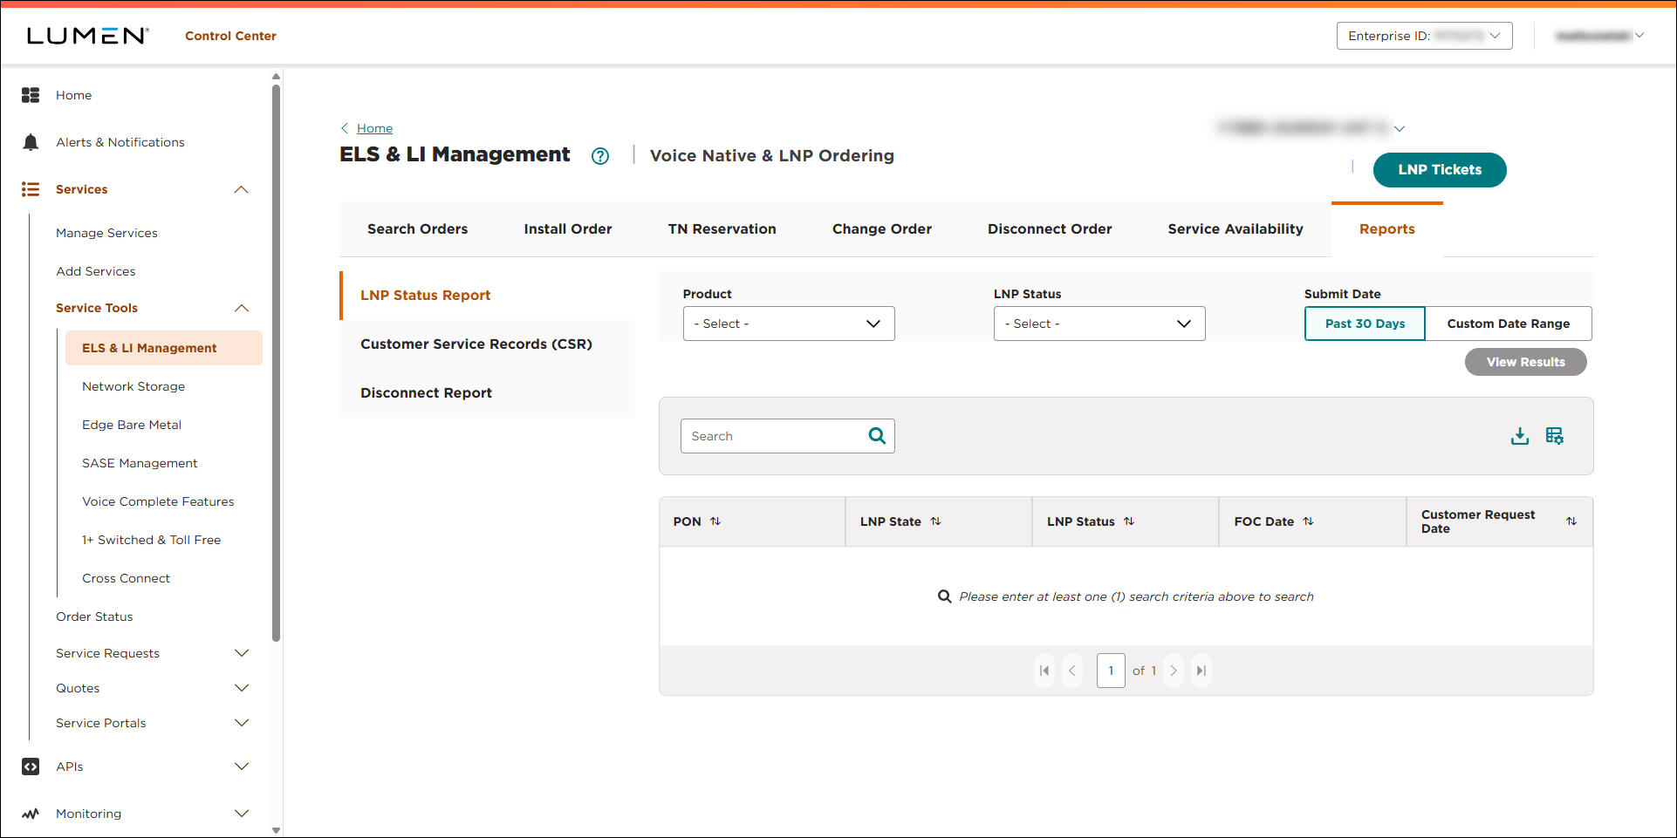Open the manage table columns icon
The height and width of the screenshot is (838, 1677).
coord(1554,435)
